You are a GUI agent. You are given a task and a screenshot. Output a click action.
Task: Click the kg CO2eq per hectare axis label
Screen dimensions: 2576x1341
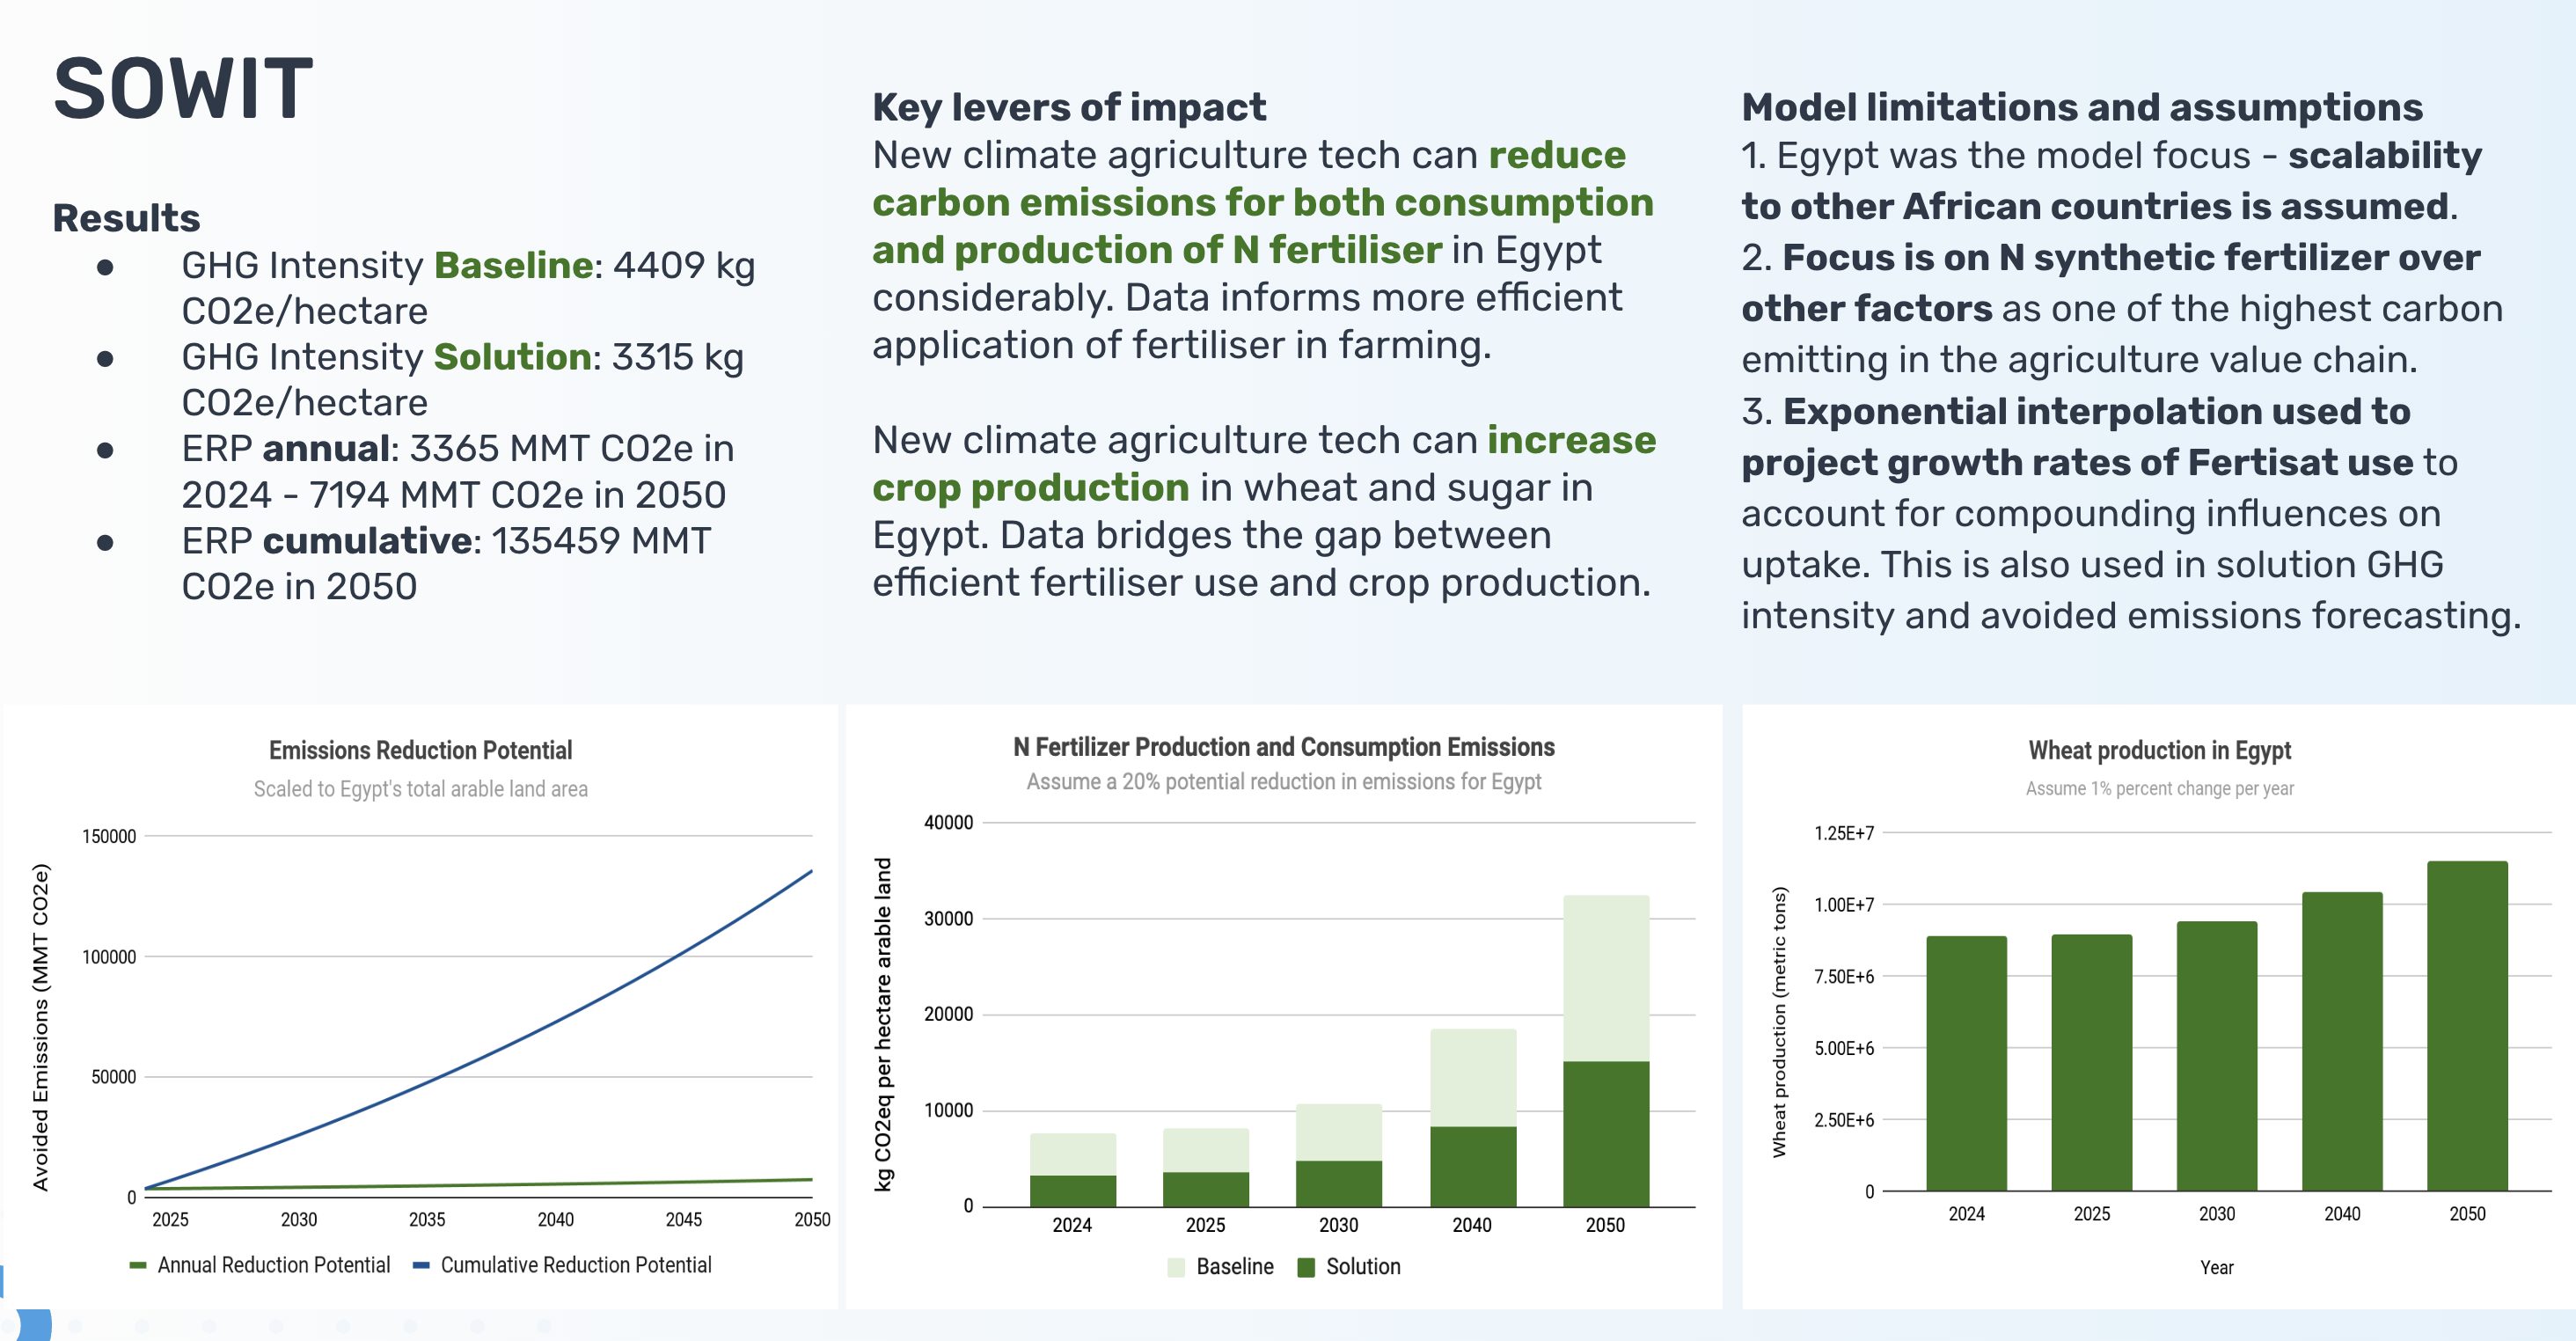click(x=883, y=1024)
